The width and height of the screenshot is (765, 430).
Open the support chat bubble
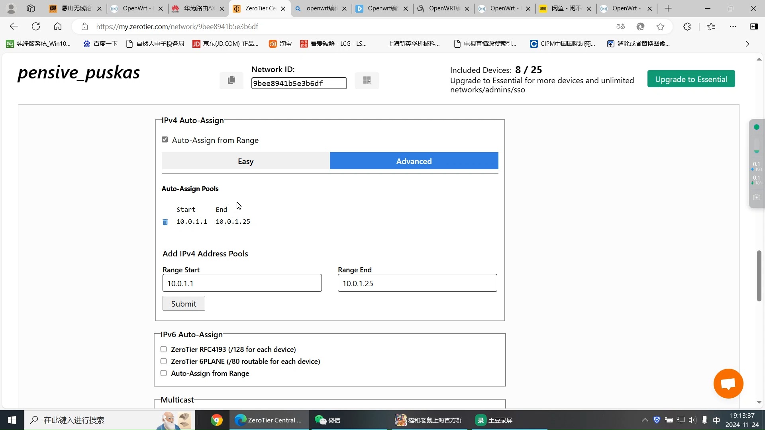click(728, 383)
